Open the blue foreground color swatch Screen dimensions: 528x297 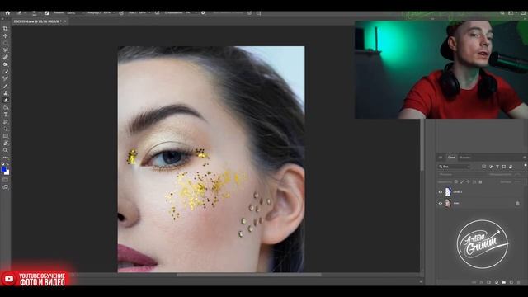pos(3,170)
